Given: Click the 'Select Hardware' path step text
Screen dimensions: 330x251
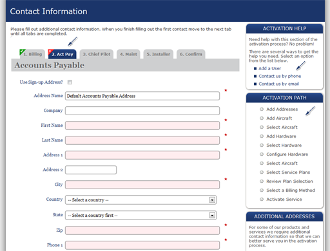Looking at the screenshot, I should [x=284, y=145].
